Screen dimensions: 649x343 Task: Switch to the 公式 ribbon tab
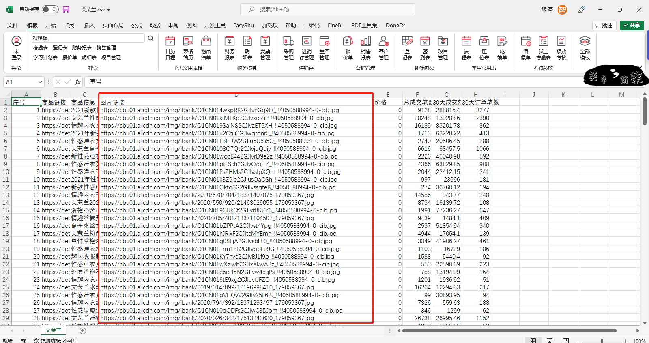coord(137,25)
